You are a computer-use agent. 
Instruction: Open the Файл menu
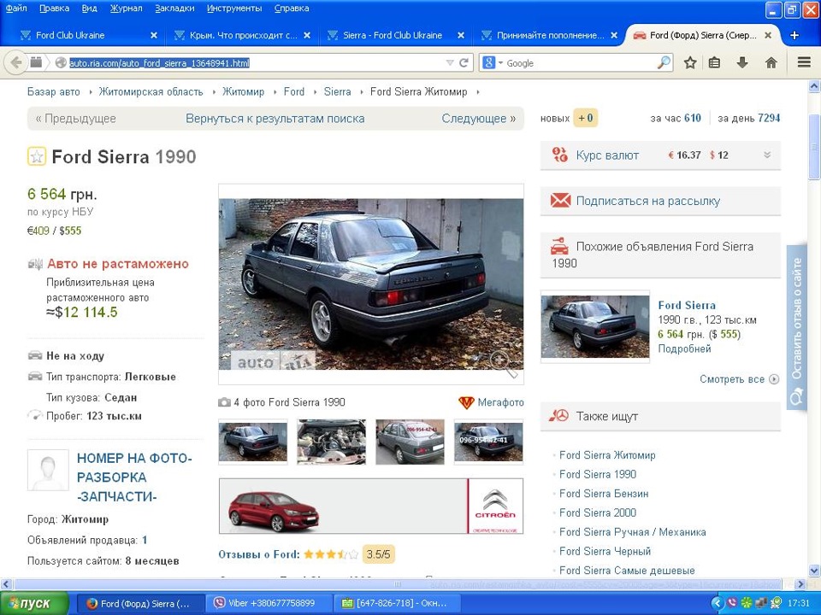[16, 9]
